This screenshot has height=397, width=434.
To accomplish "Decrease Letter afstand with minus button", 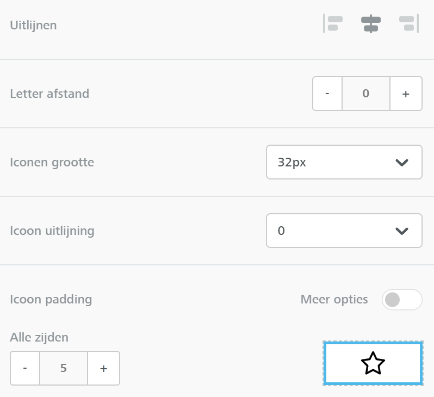I will click(x=327, y=94).
